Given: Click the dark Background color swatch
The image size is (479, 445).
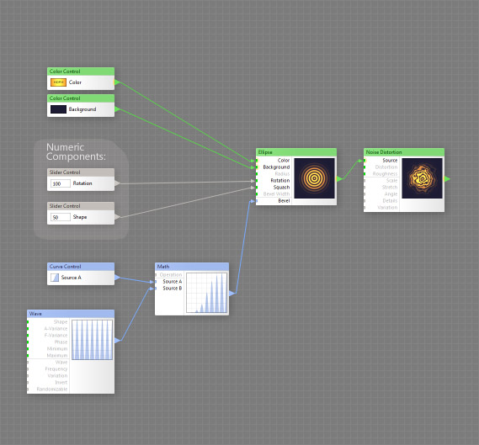Looking at the screenshot, I should [x=58, y=109].
